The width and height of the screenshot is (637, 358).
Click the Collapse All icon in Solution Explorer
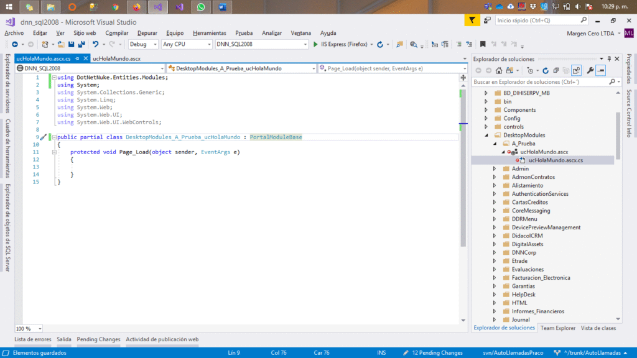(556, 71)
